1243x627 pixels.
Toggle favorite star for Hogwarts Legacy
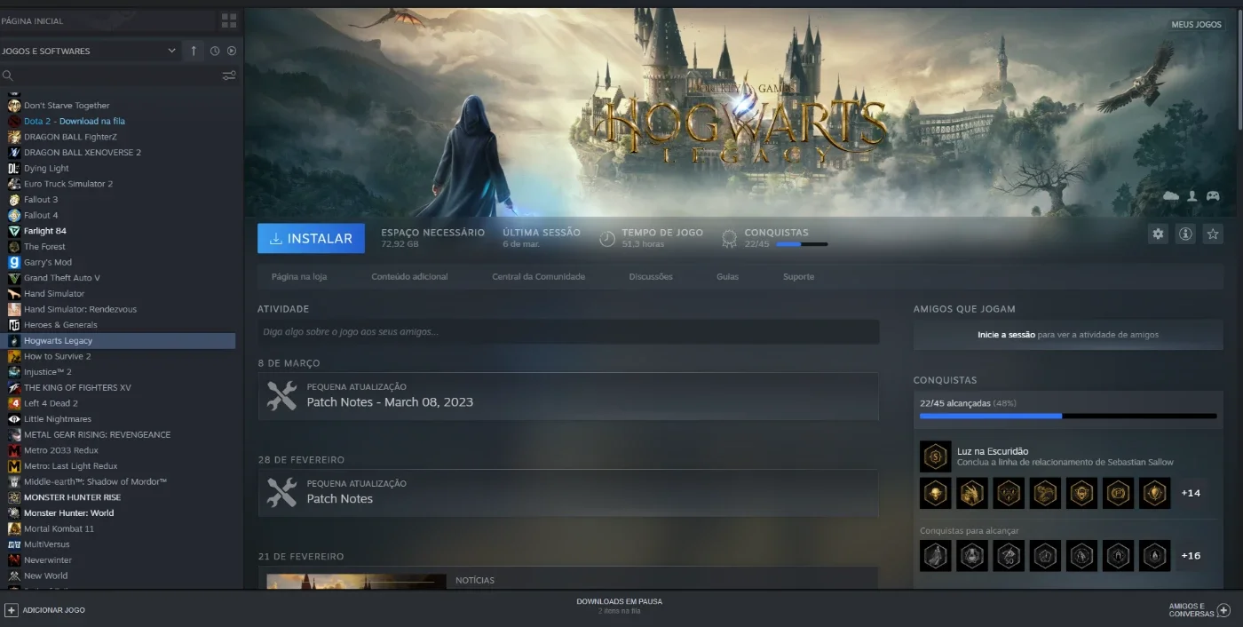click(1213, 234)
